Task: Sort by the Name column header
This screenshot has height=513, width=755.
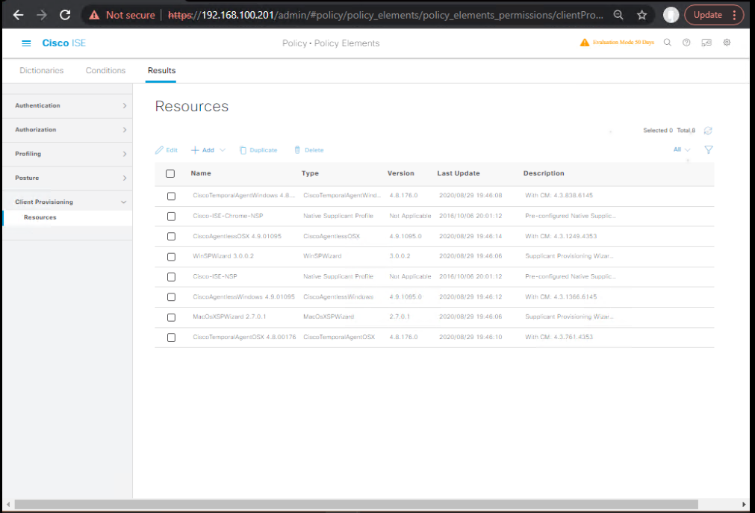Action: point(201,173)
